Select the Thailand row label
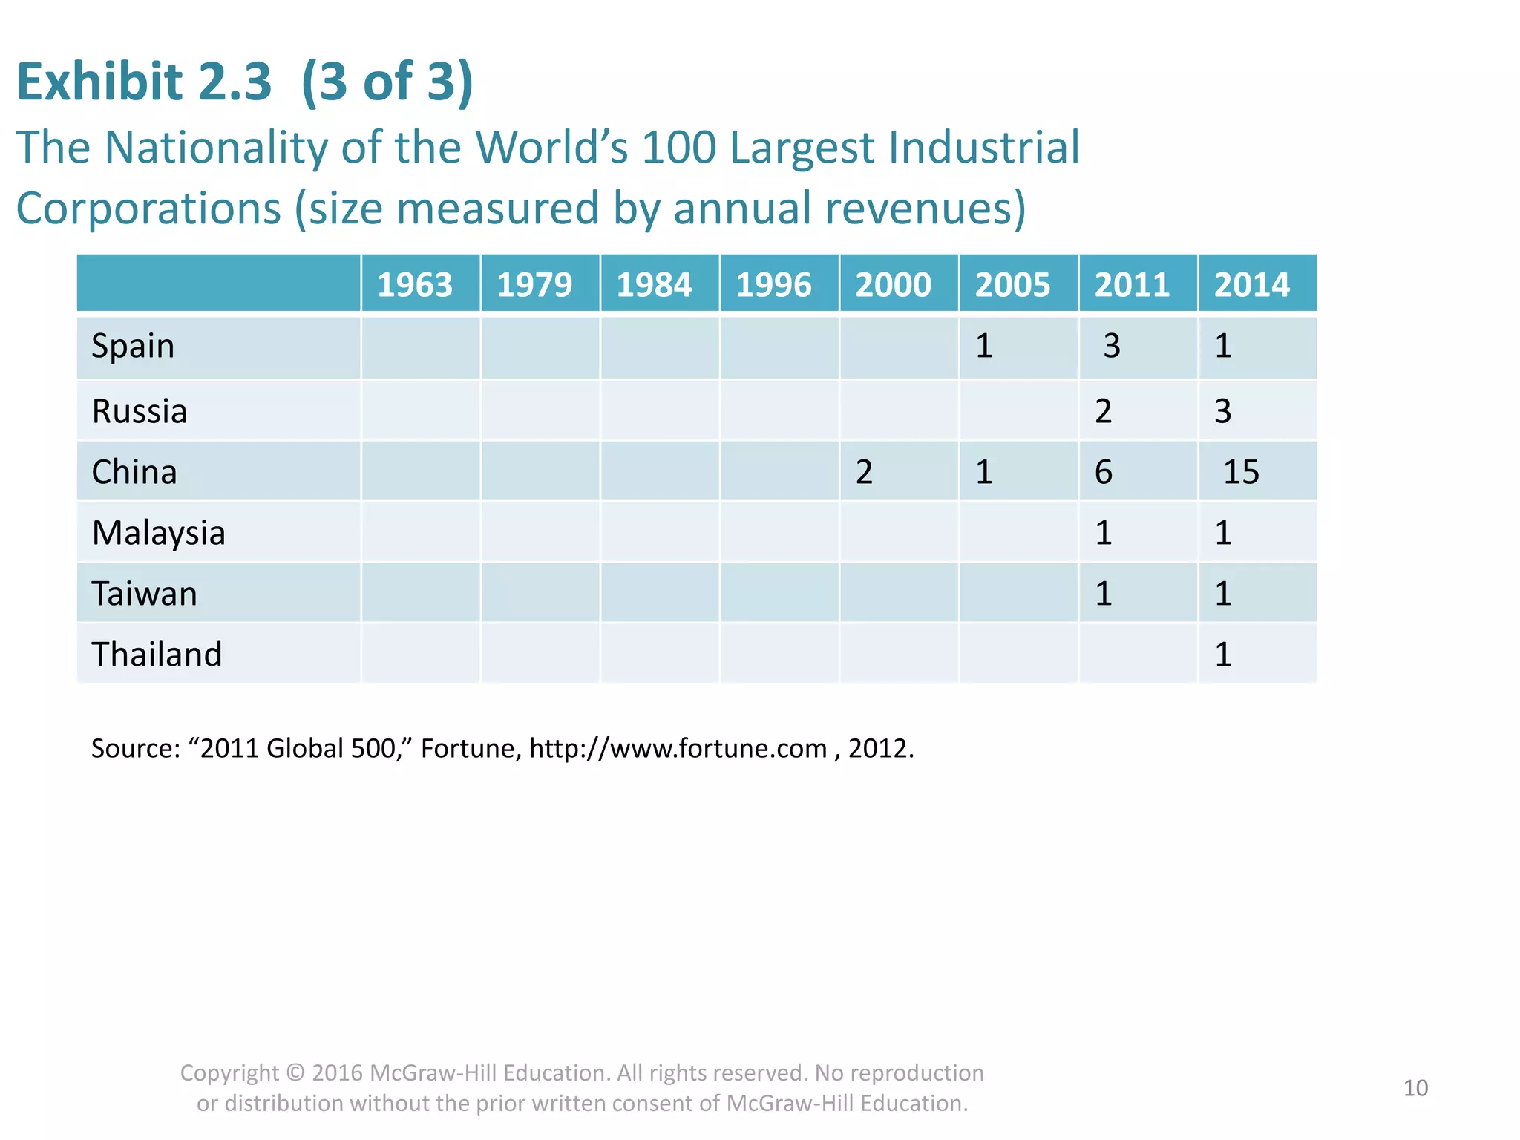The width and height of the screenshot is (1520, 1140). [x=157, y=655]
